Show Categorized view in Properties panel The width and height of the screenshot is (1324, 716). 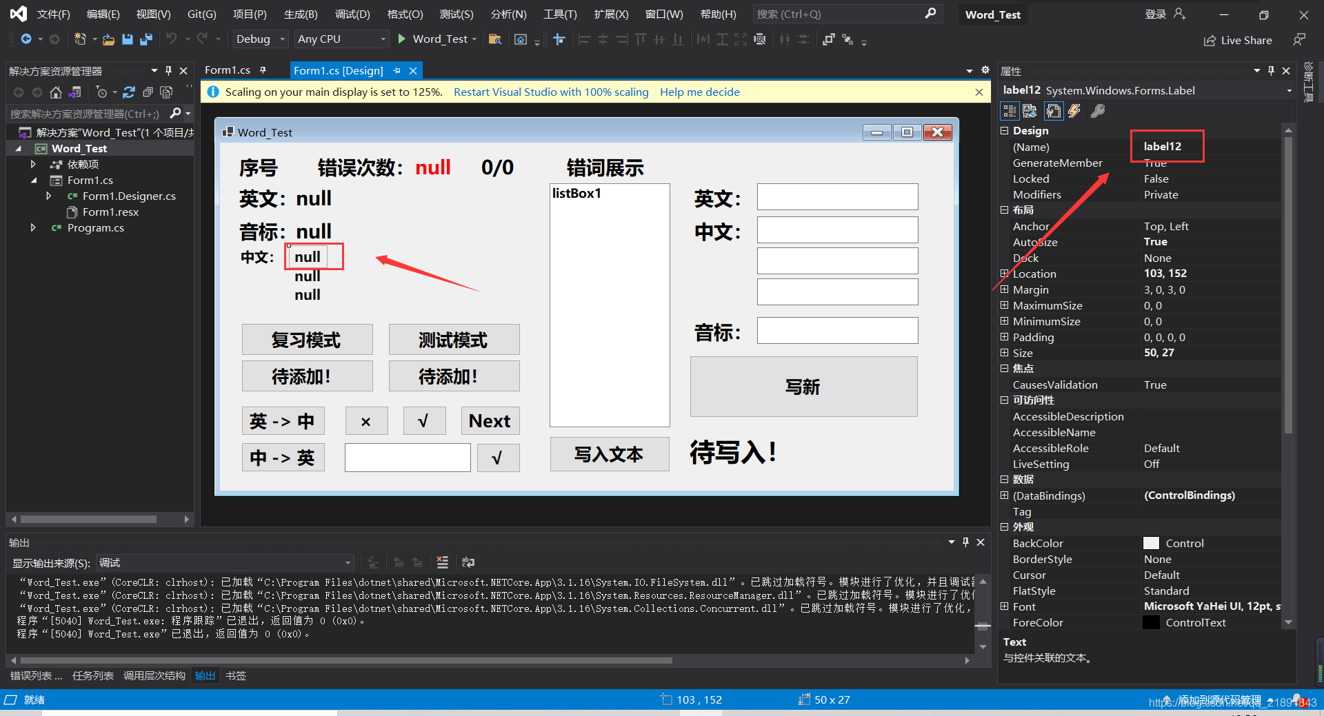click(1010, 111)
